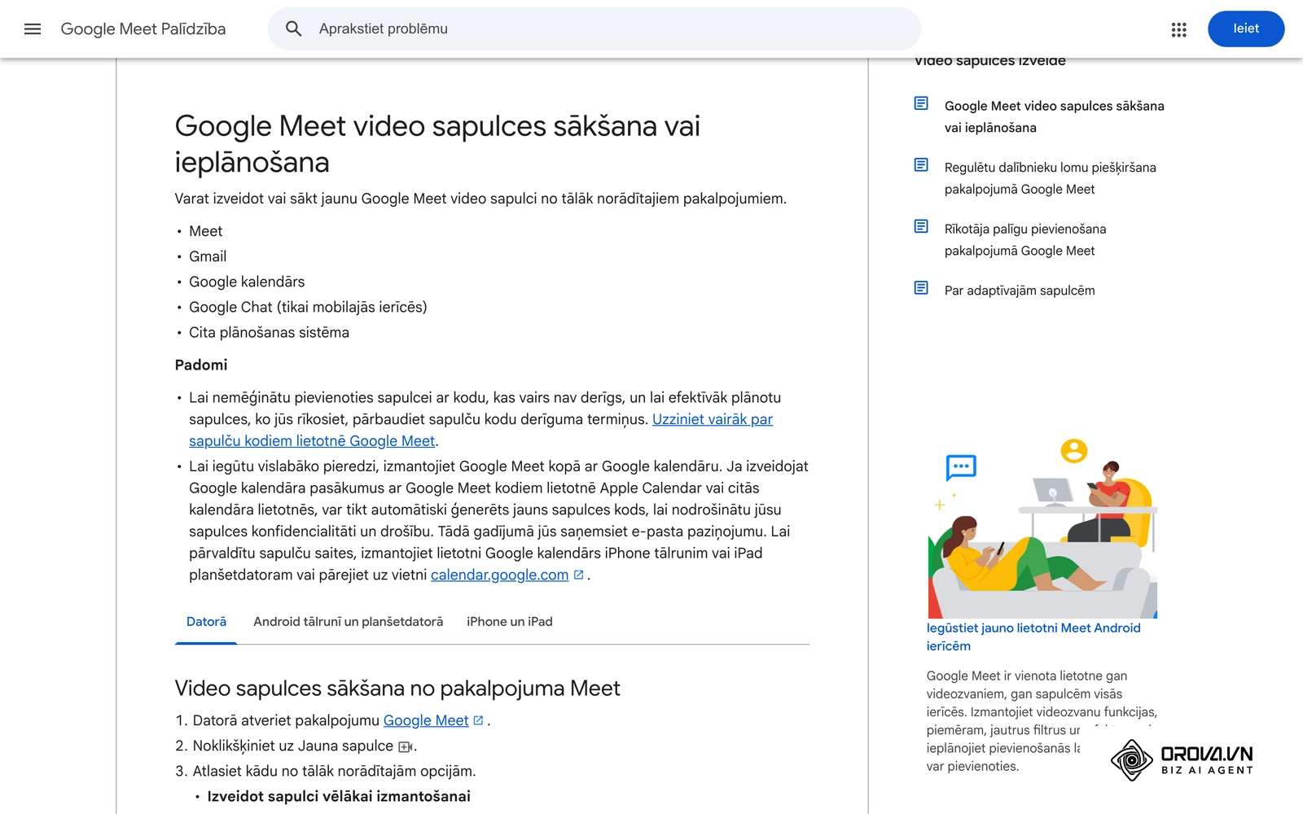Click the search magnifier icon
This screenshot has width=1303, height=814.
(294, 29)
